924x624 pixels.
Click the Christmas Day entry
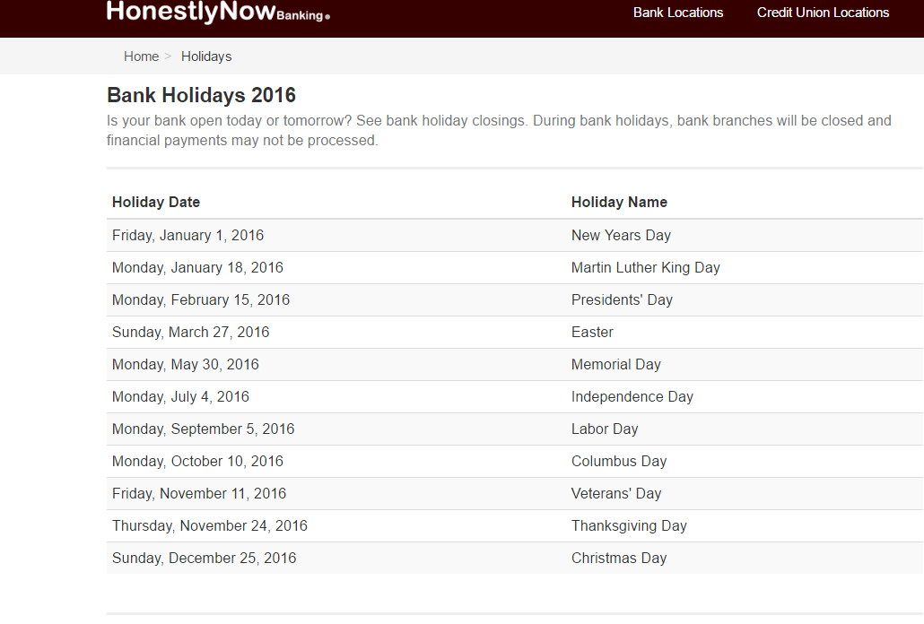click(x=619, y=558)
